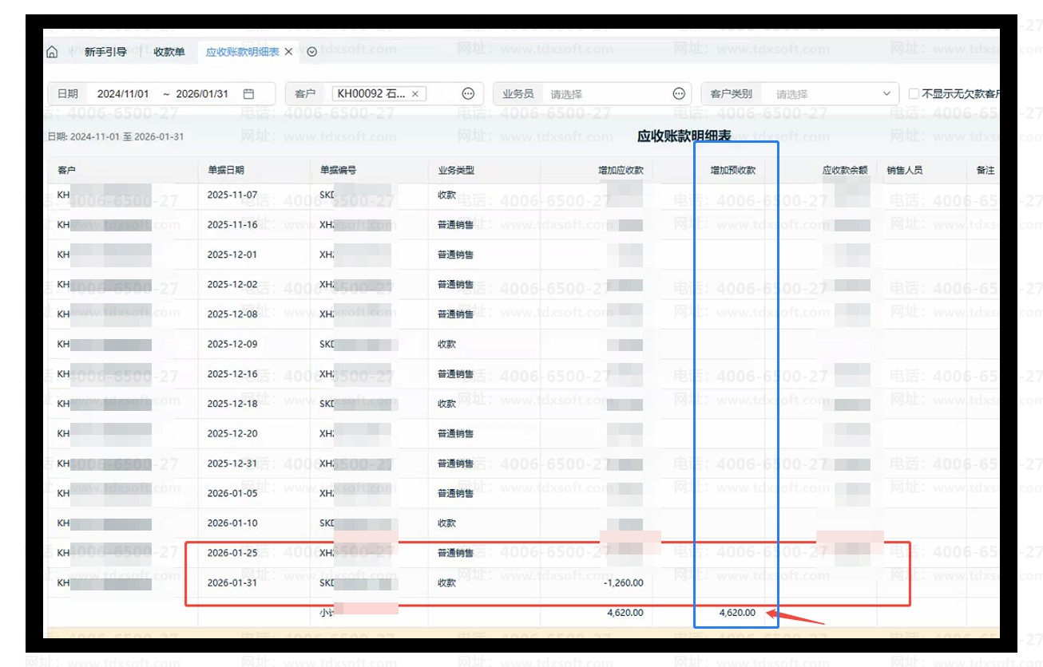
Task: Click the home icon in tab bar
Action: (x=52, y=52)
